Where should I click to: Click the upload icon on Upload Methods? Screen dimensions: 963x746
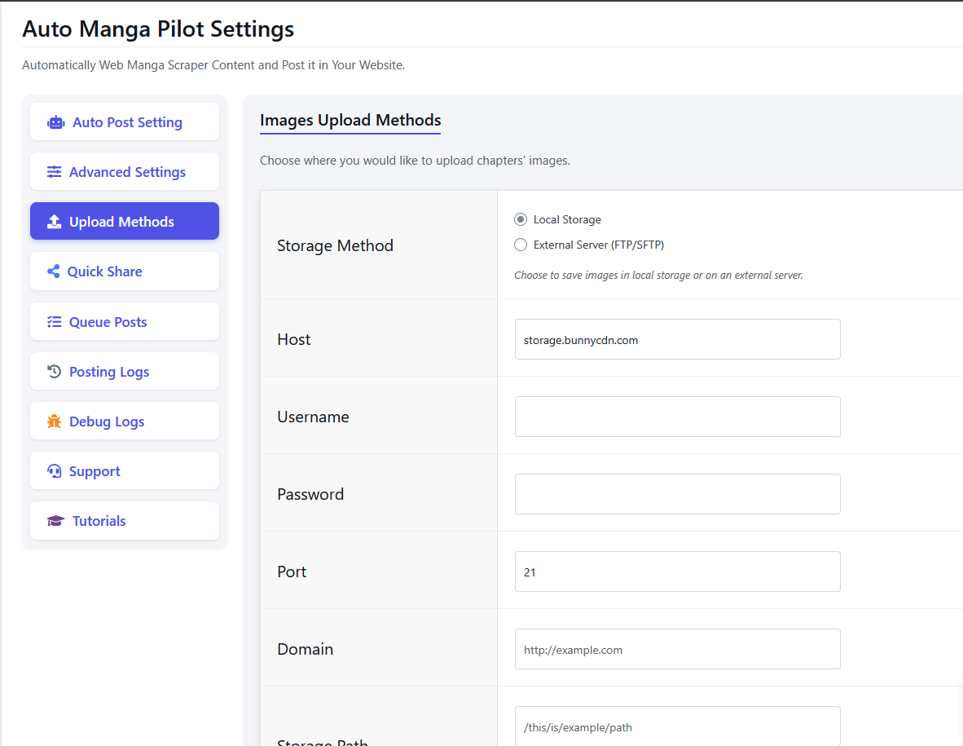point(55,221)
